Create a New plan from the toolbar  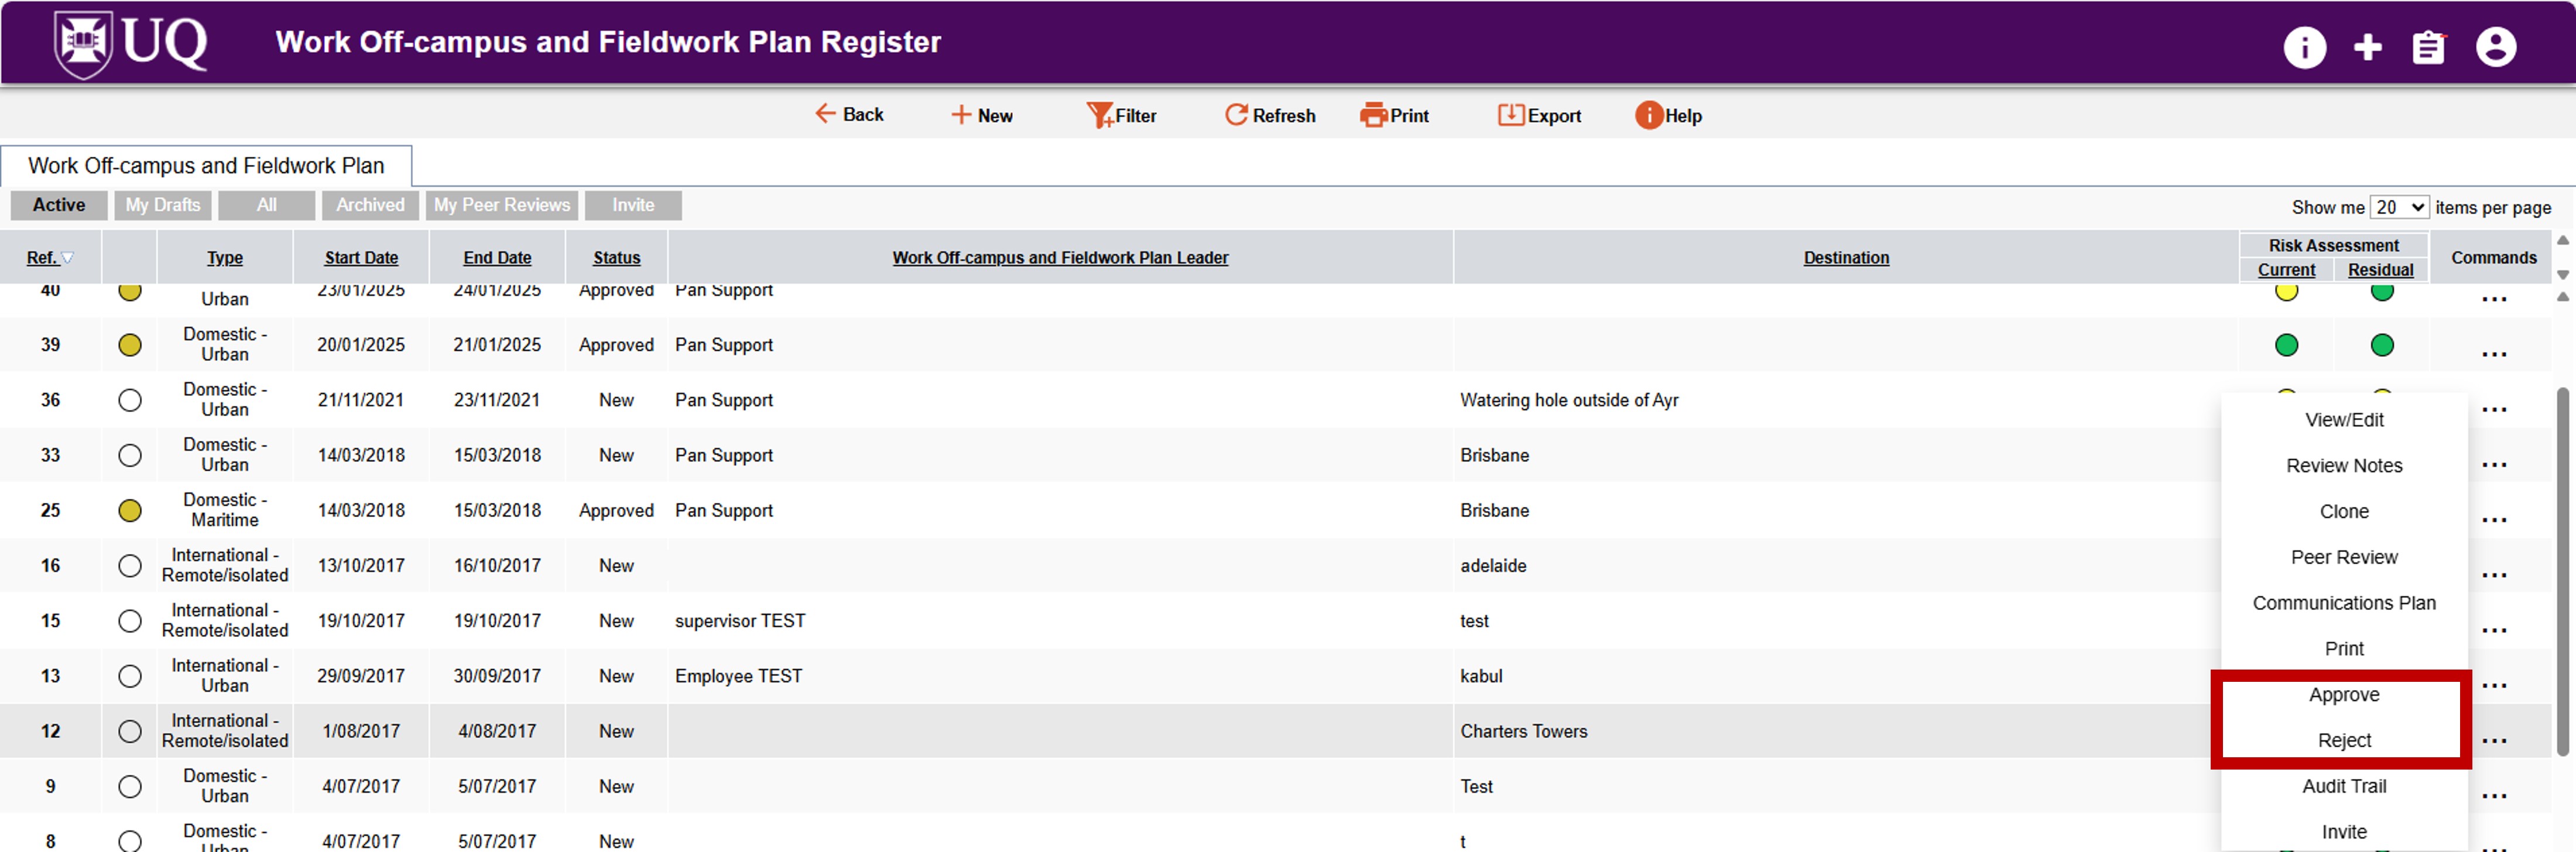pyautogui.click(x=981, y=116)
